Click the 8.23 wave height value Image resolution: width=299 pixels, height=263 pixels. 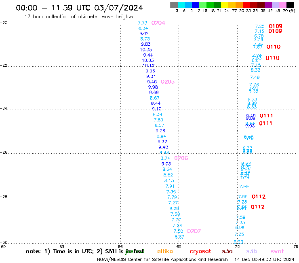click(238, 242)
